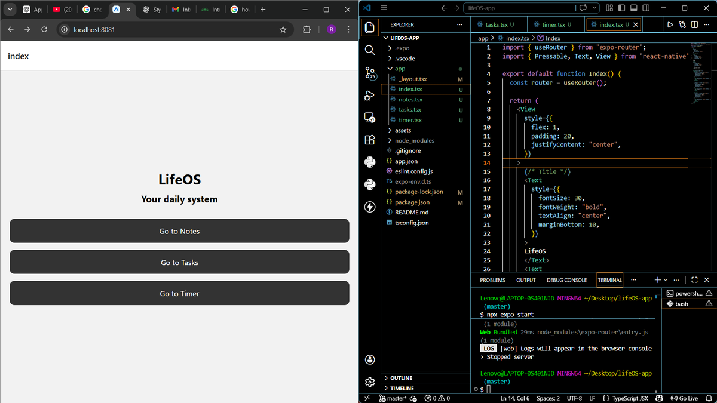
Task: Maximize the terminal panel size
Action: click(x=694, y=279)
